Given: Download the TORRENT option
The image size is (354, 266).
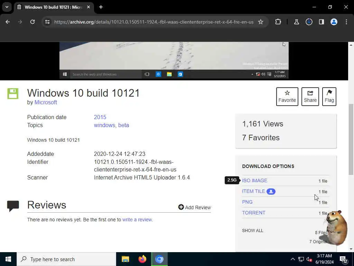Looking at the screenshot, I should pos(253,213).
